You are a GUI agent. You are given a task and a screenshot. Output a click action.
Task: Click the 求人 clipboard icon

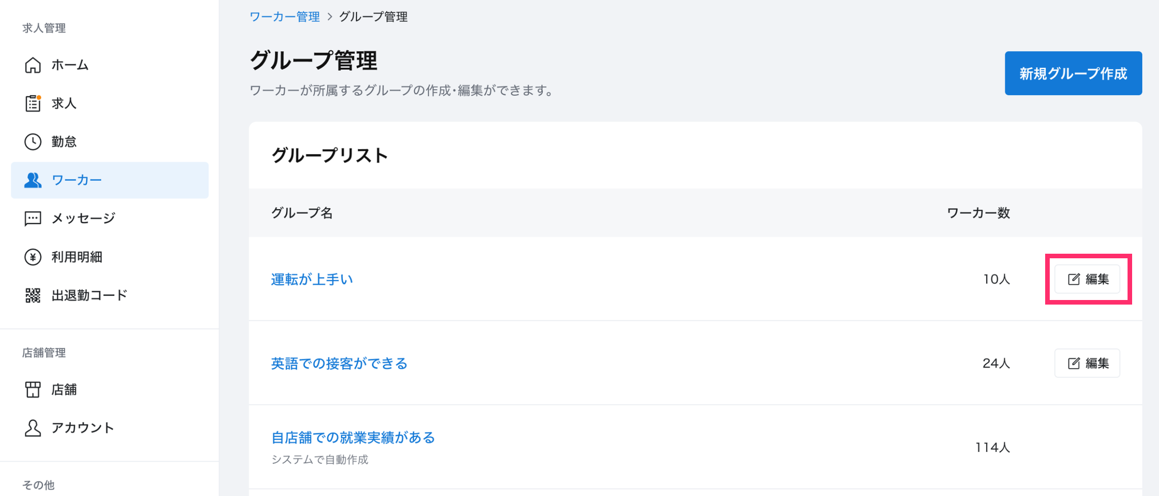[x=33, y=103]
